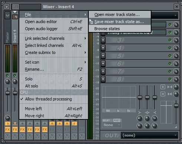Select Open audio logger entry
This screenshot has height=144, width=182.
[x=53, y=29]
